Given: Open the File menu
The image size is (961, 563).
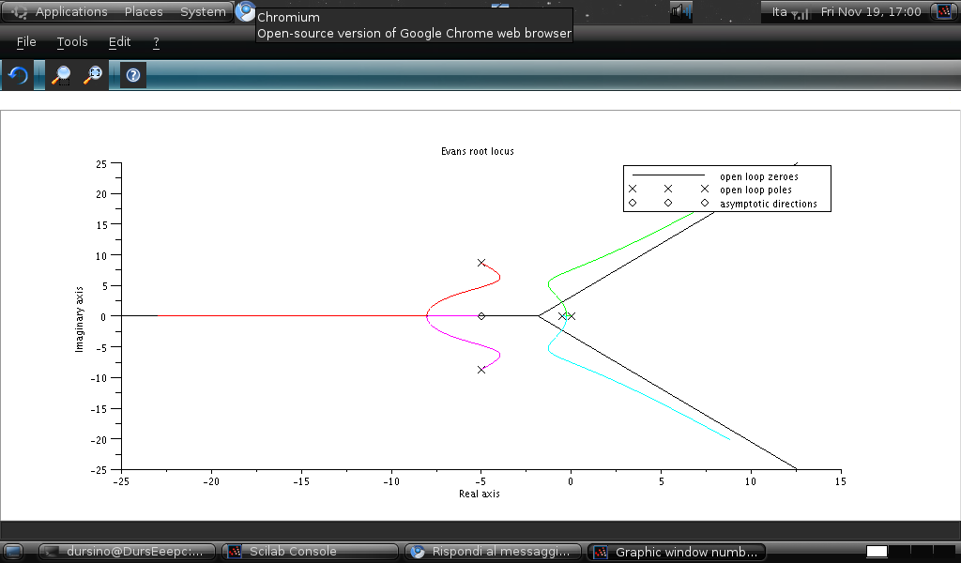Looking at the screenshot, I should 26,42.
